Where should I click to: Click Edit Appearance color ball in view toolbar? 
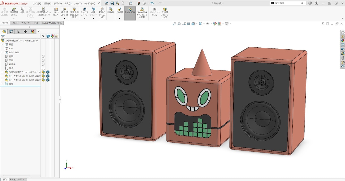(x=215, y=24)
